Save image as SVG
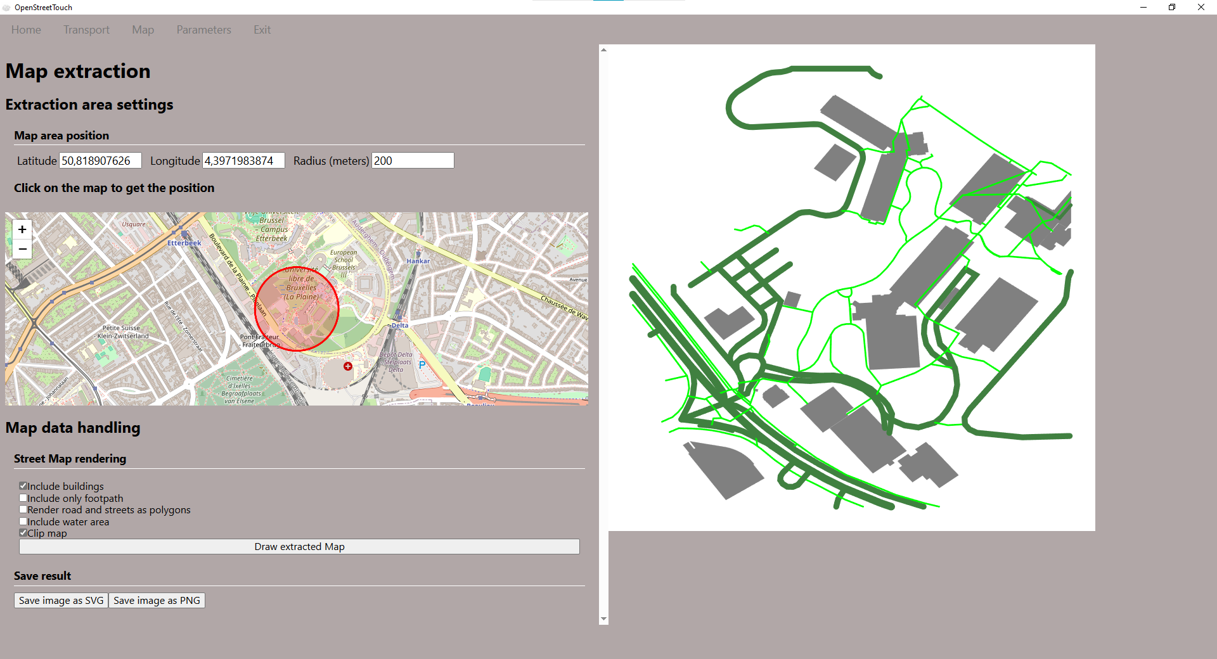Screen dimensions: 1217x659 61,601
